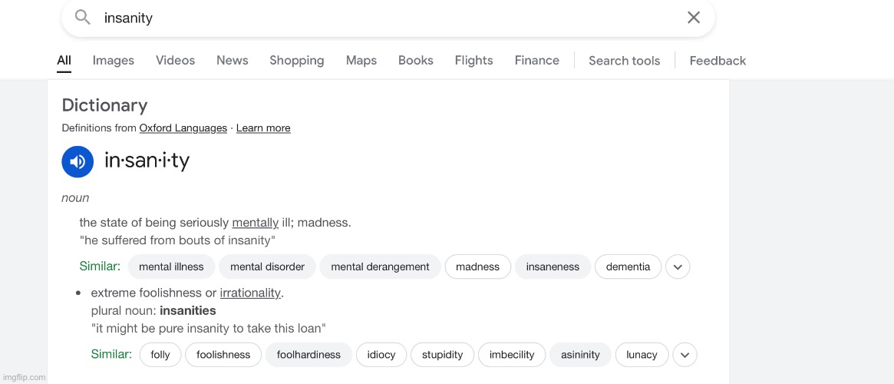This screenshot has height=384, width=894.
Task: Click the search box containing insanity
Action: [x=384, y=18]
